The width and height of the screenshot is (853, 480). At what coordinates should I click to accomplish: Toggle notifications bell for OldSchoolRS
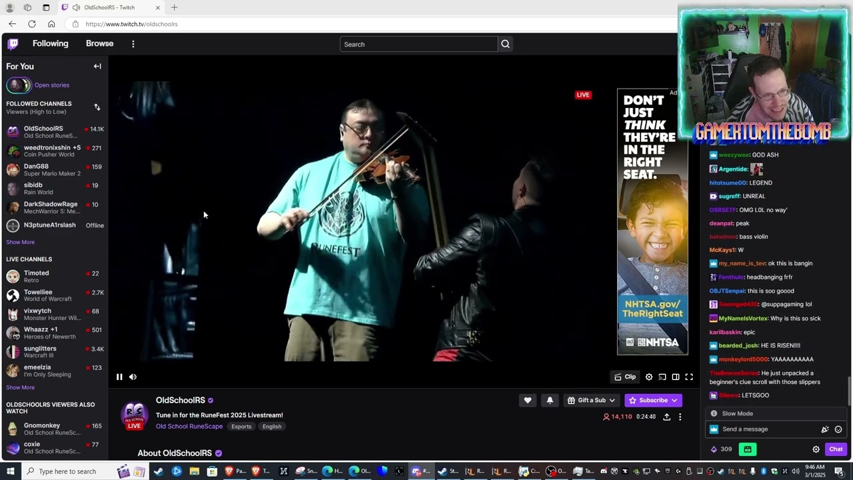tap(550, 400)
